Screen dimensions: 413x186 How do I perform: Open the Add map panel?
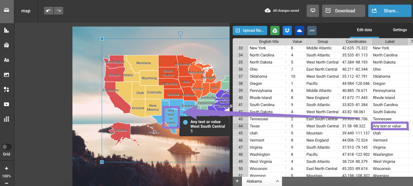pyautogui.click(x=6, y=45)
